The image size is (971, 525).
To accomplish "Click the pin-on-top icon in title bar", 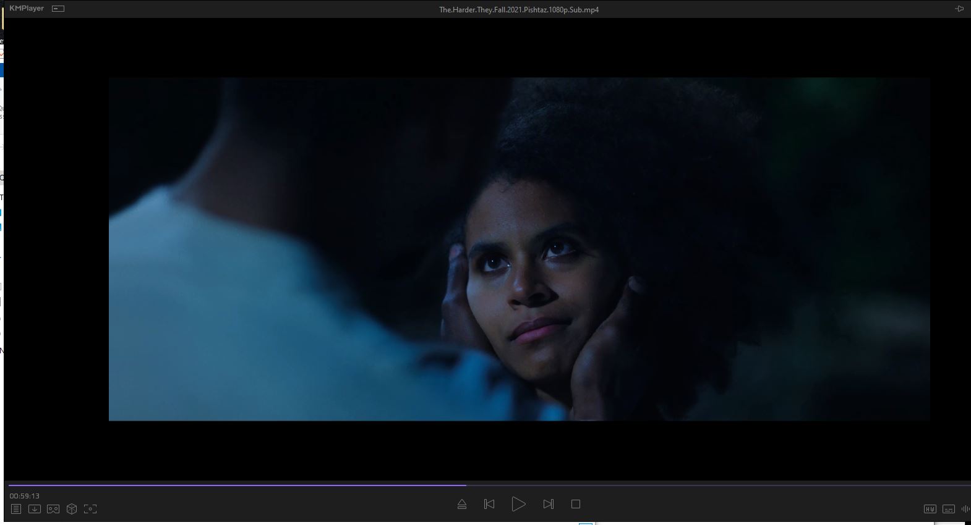I will [x=959, y=9].
